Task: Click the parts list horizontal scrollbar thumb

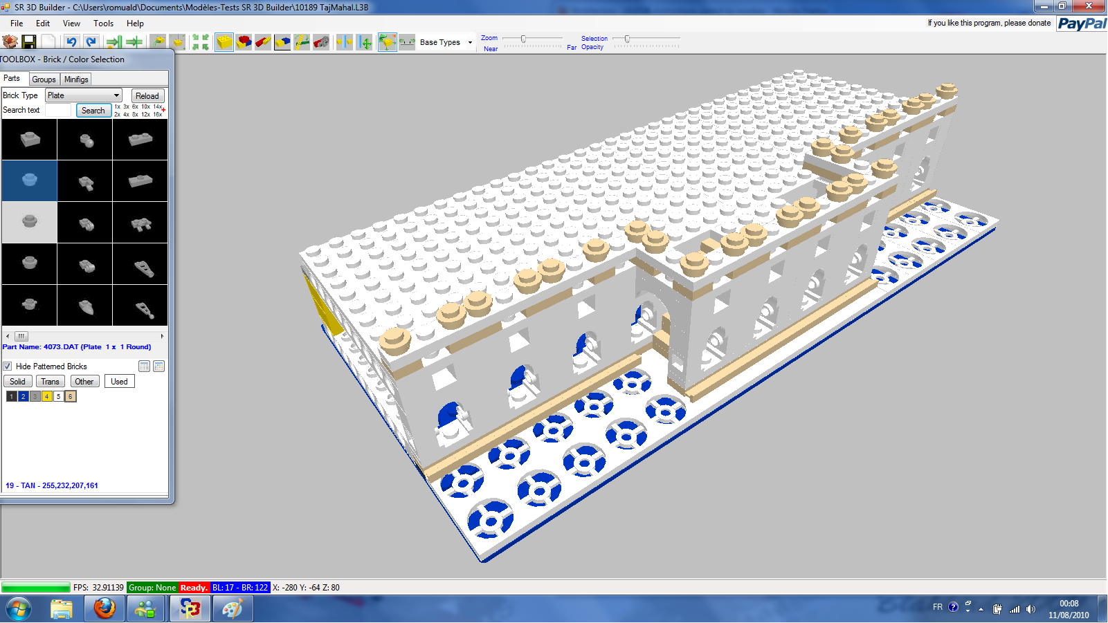Action: (x=21, y=336)
